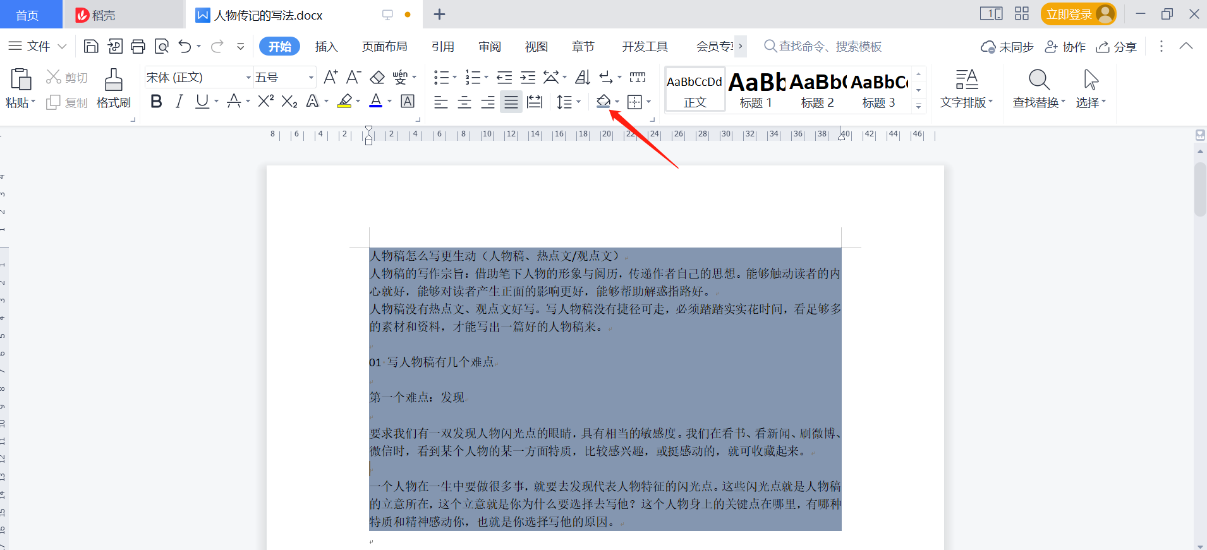Toggle Strikethrough formatting
This screenshot has width=1207, height=550.
(x=234, y=101)
